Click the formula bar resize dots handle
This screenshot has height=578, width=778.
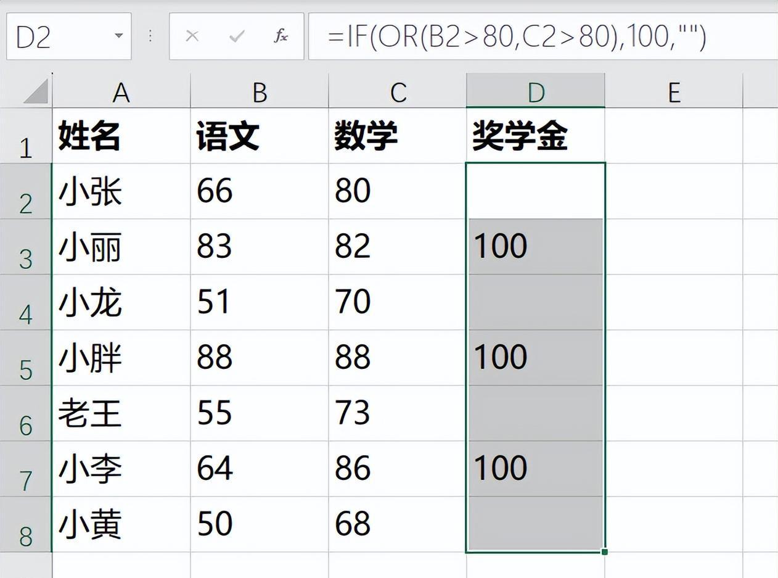click(x=150, y=36)
